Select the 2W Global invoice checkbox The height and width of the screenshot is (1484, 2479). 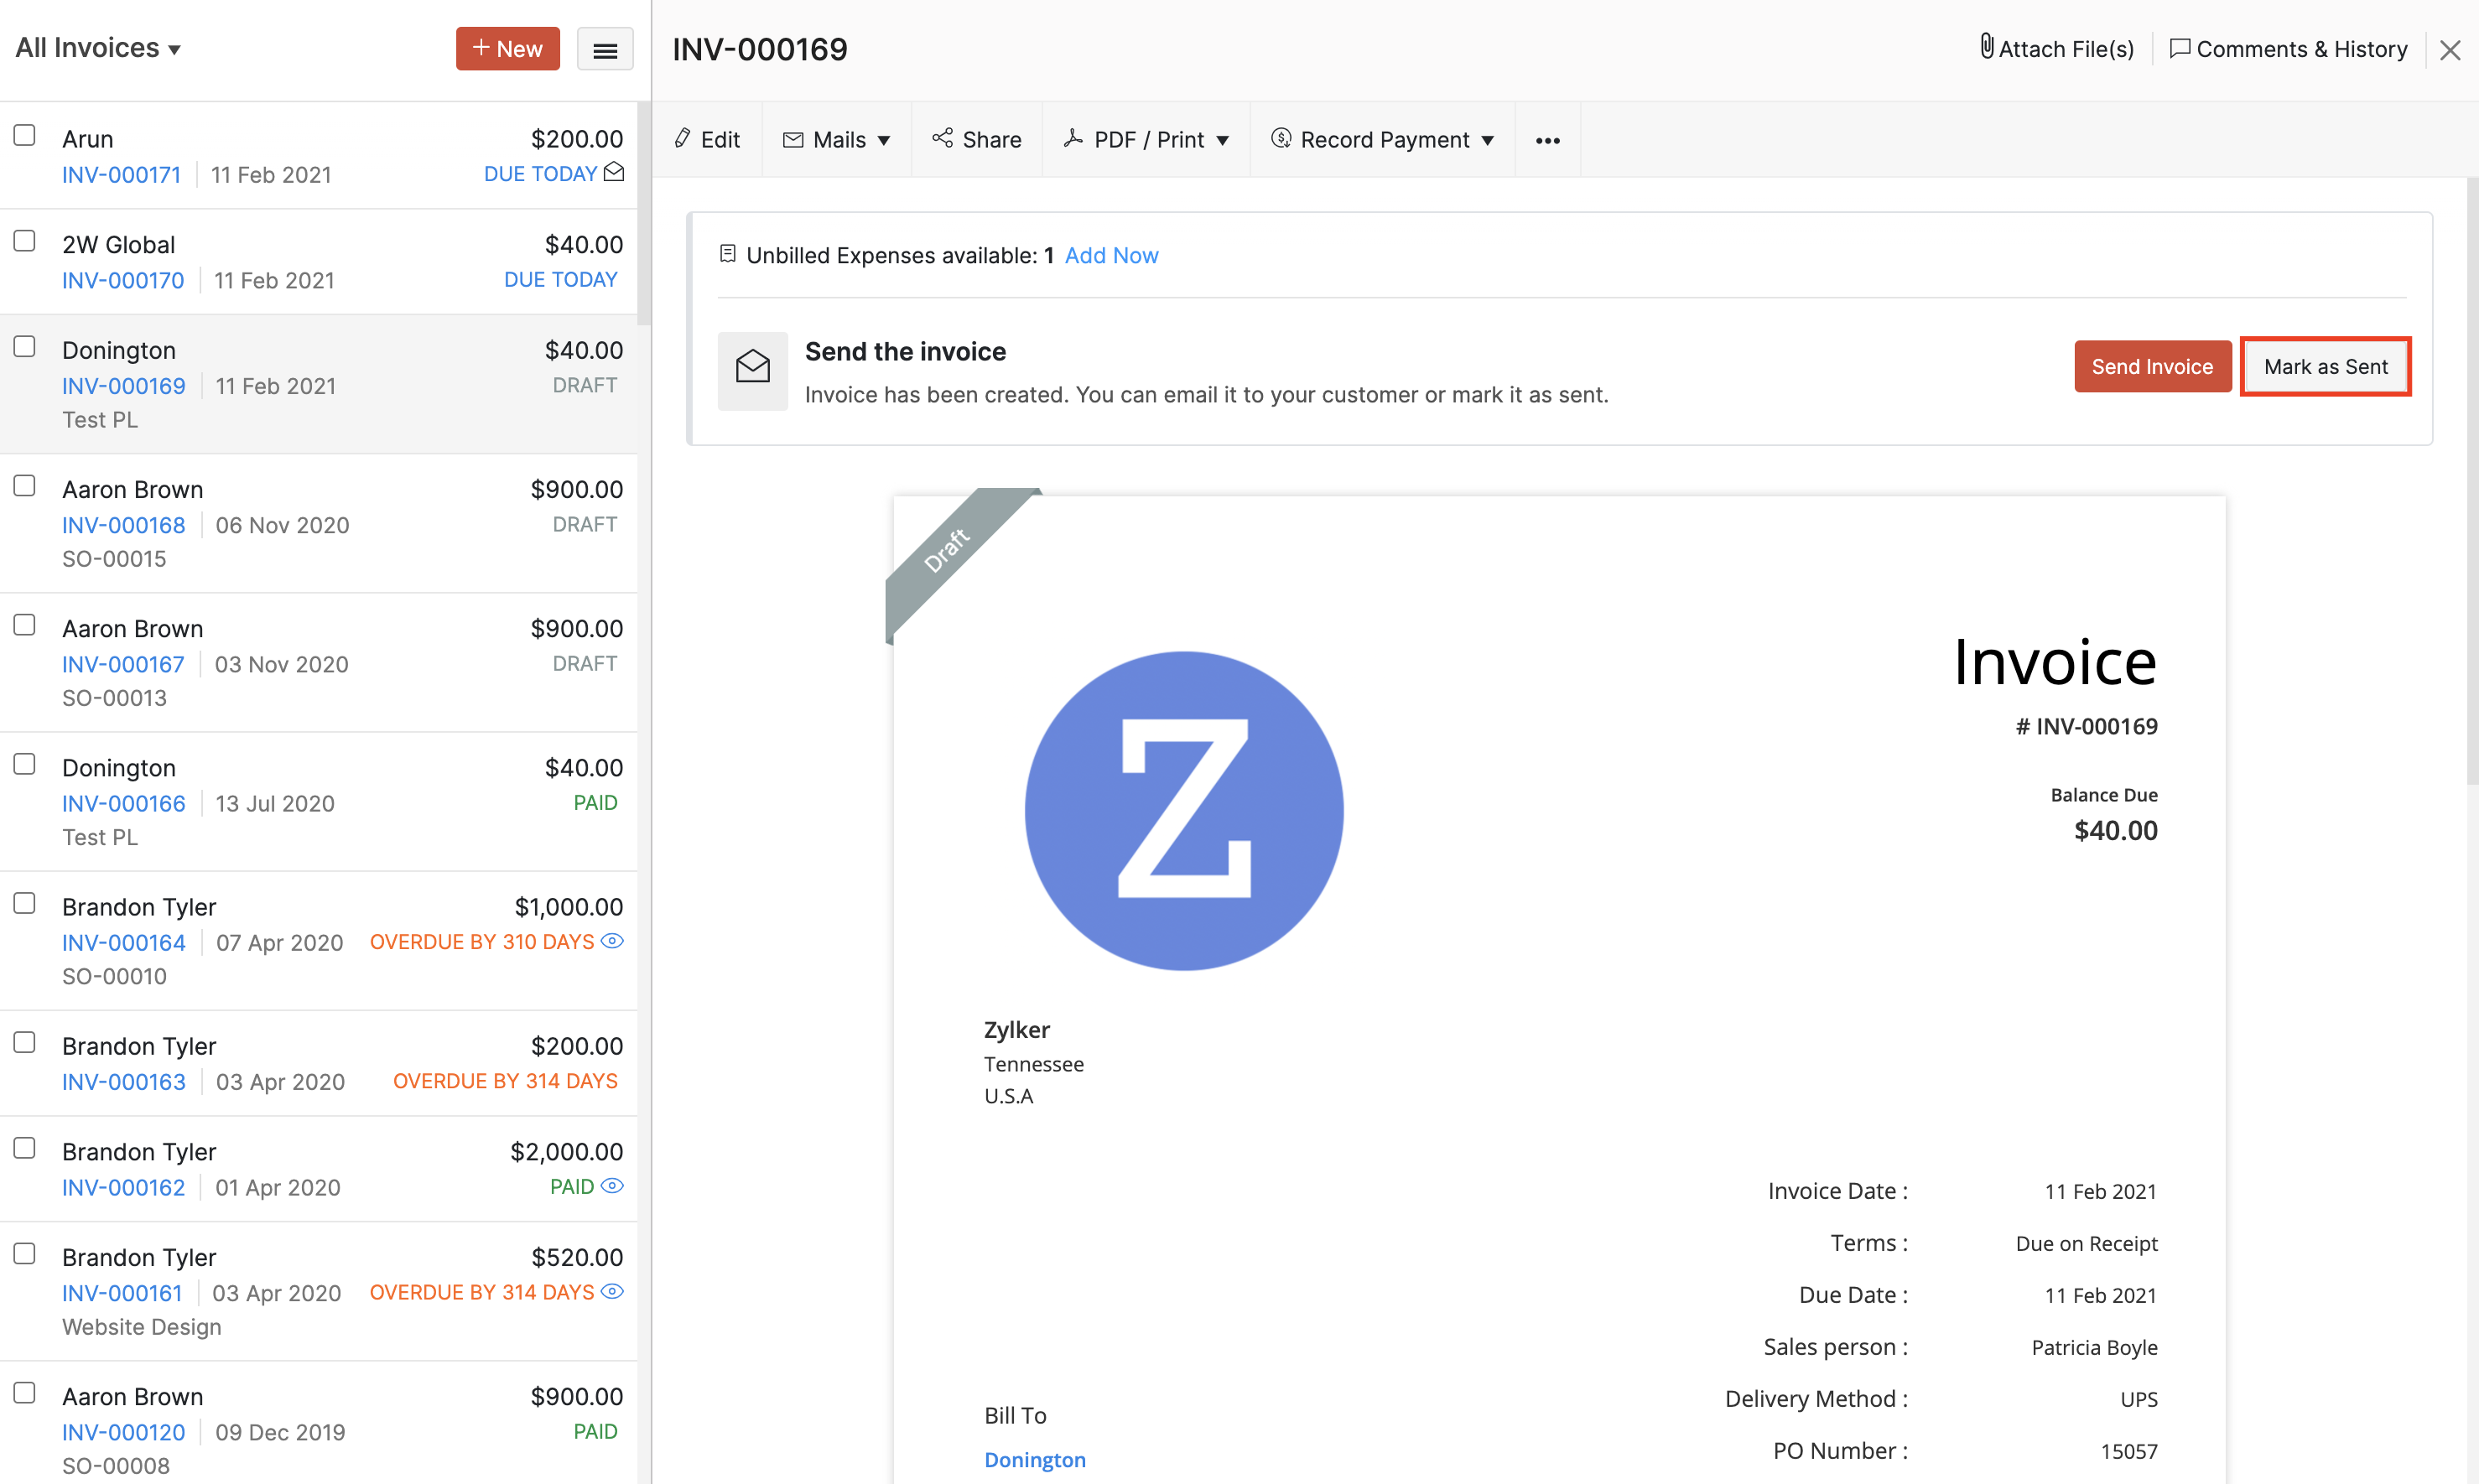(25, 241)
